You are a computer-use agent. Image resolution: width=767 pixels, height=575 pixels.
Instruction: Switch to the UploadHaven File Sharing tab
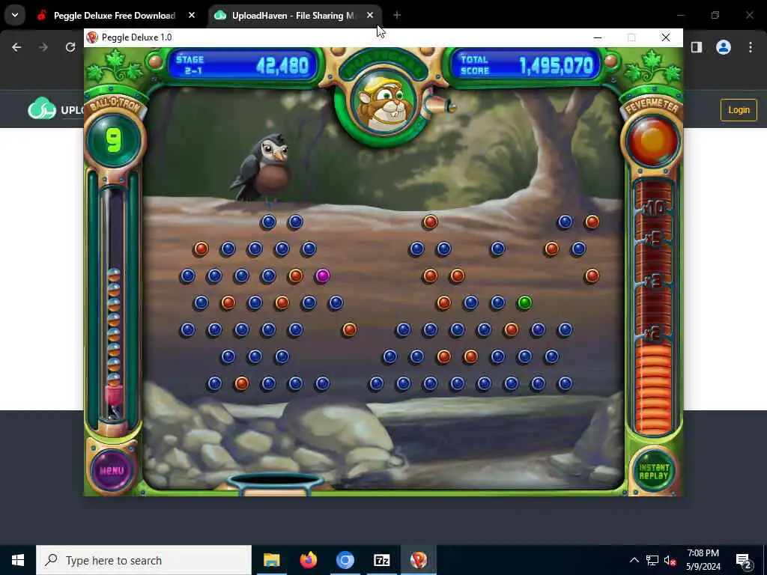(293, 16)
